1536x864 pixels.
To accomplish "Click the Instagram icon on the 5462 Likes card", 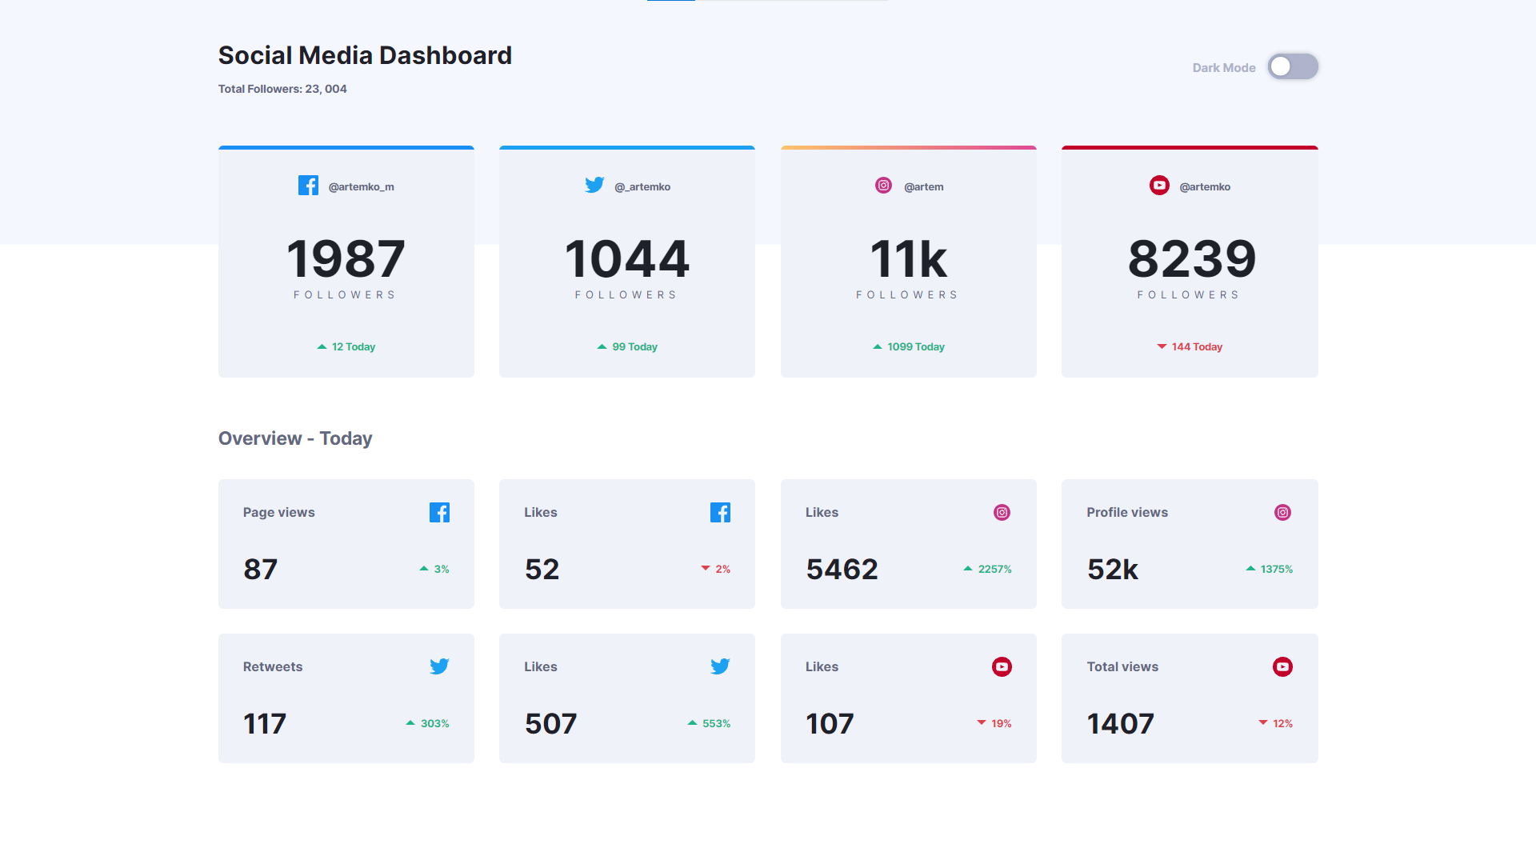I will (x=1002, y=512).
